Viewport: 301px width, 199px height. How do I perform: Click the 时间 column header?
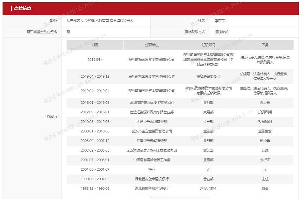pos(95,45)
